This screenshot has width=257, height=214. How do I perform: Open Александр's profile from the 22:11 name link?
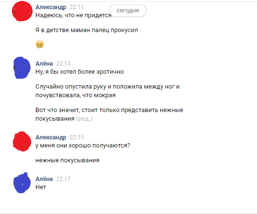(51, 7)
